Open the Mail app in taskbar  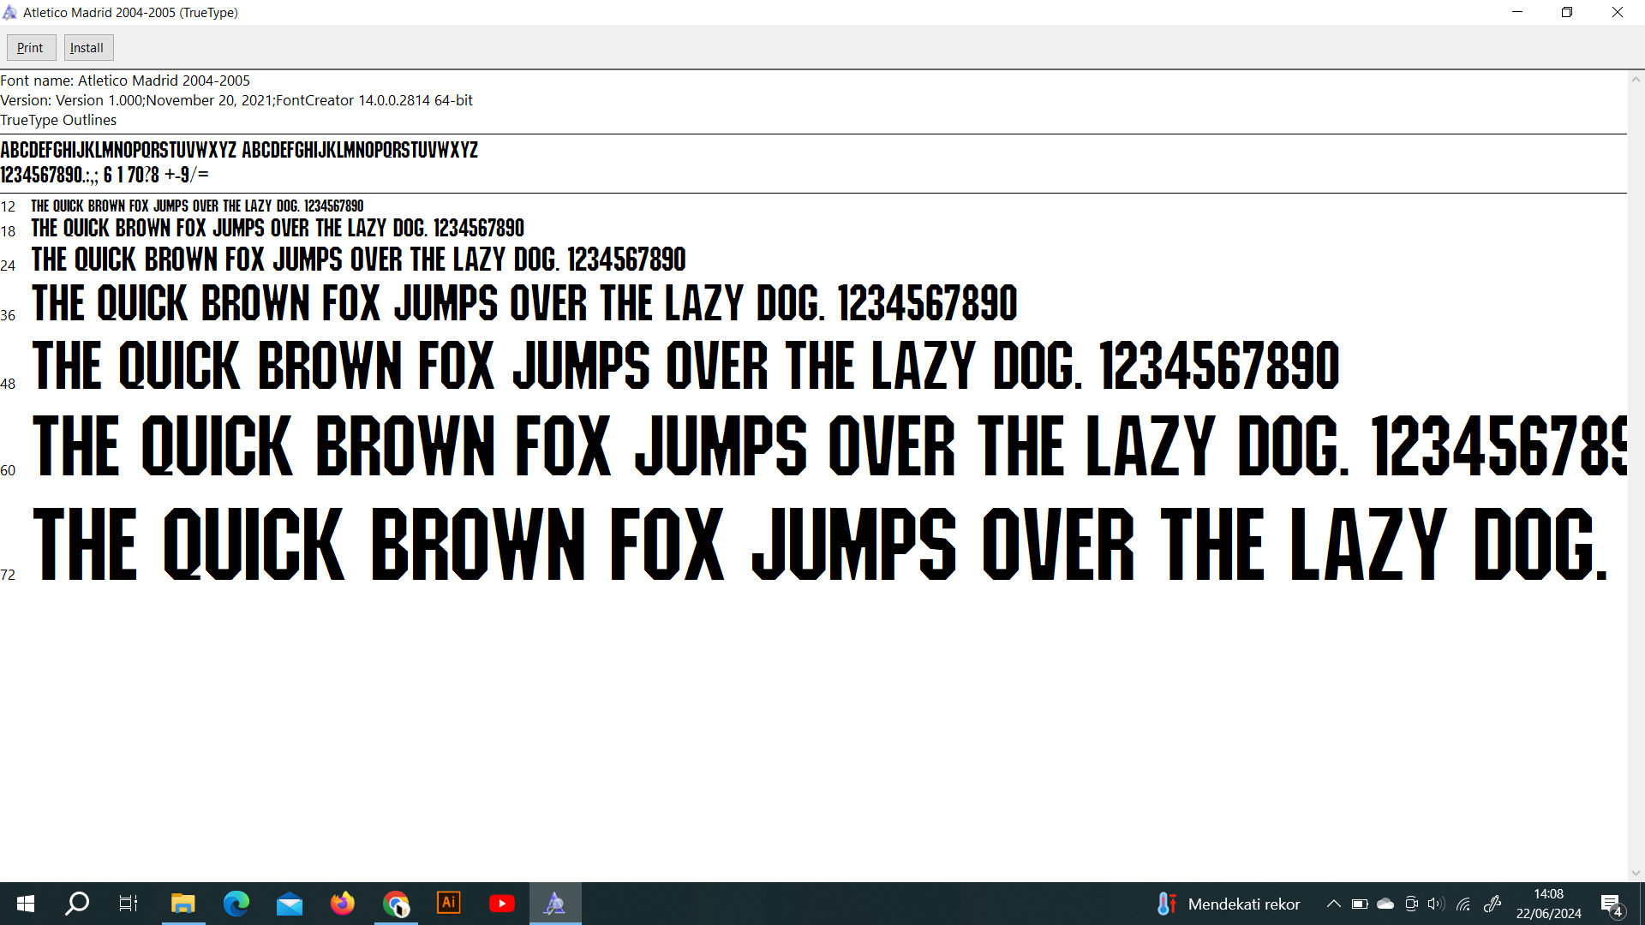(290, 904)
